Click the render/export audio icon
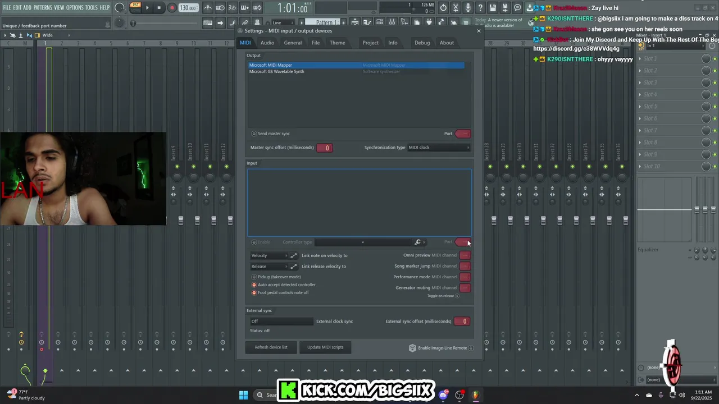 (505, 8)
